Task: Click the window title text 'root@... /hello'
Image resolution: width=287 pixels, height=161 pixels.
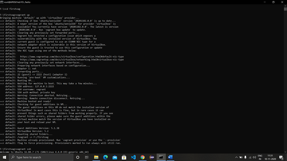Action: pos(17,2)
